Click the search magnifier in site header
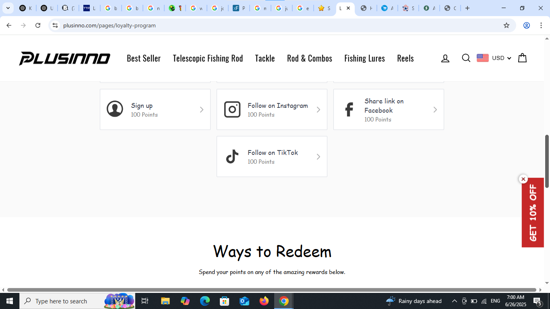Image resolution: width=550 pixels, height=309 pixels. pos(466,58)
